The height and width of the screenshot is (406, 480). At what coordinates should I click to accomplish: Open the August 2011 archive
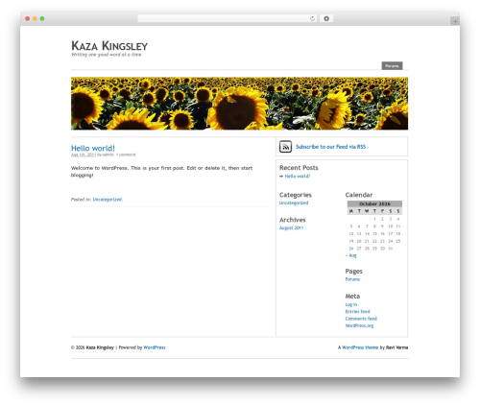(x=291, y=227)
